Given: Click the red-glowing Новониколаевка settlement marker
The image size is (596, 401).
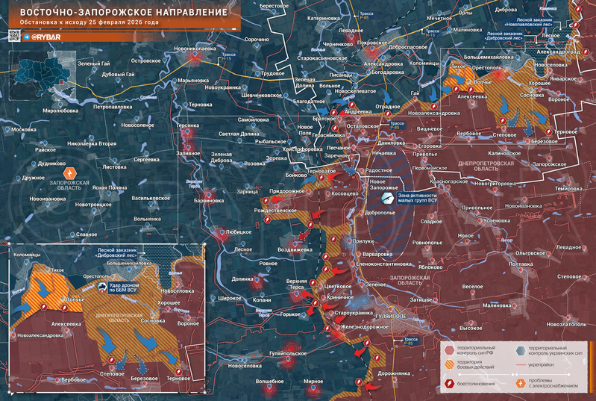Looking at the screenshot, I should (x=195, y=55).
